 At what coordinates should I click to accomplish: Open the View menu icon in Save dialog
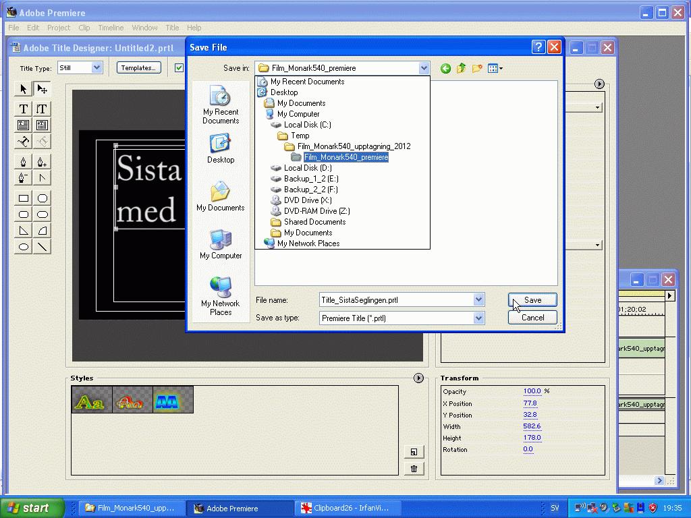(x=495, y=68)
